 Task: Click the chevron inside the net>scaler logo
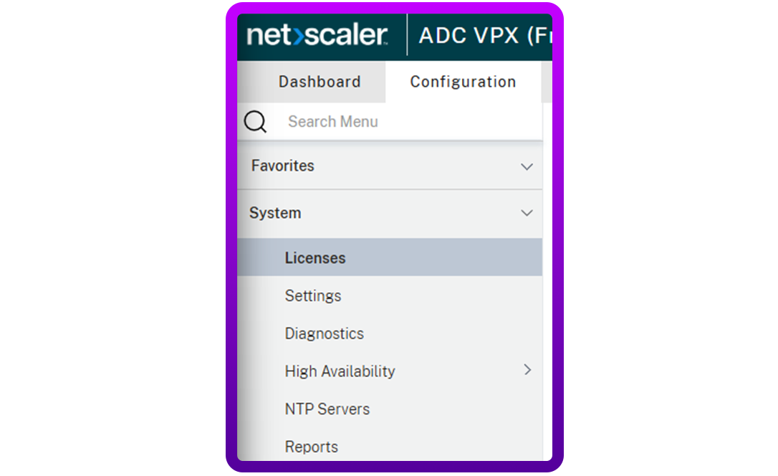[x=297, y=36]
